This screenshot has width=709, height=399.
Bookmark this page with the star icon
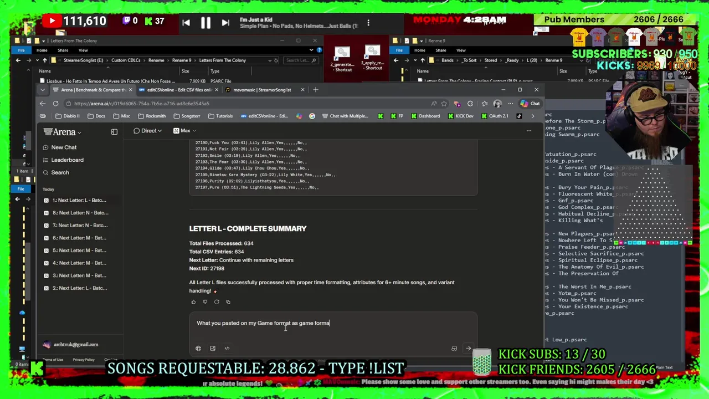(x=444, y=104)
